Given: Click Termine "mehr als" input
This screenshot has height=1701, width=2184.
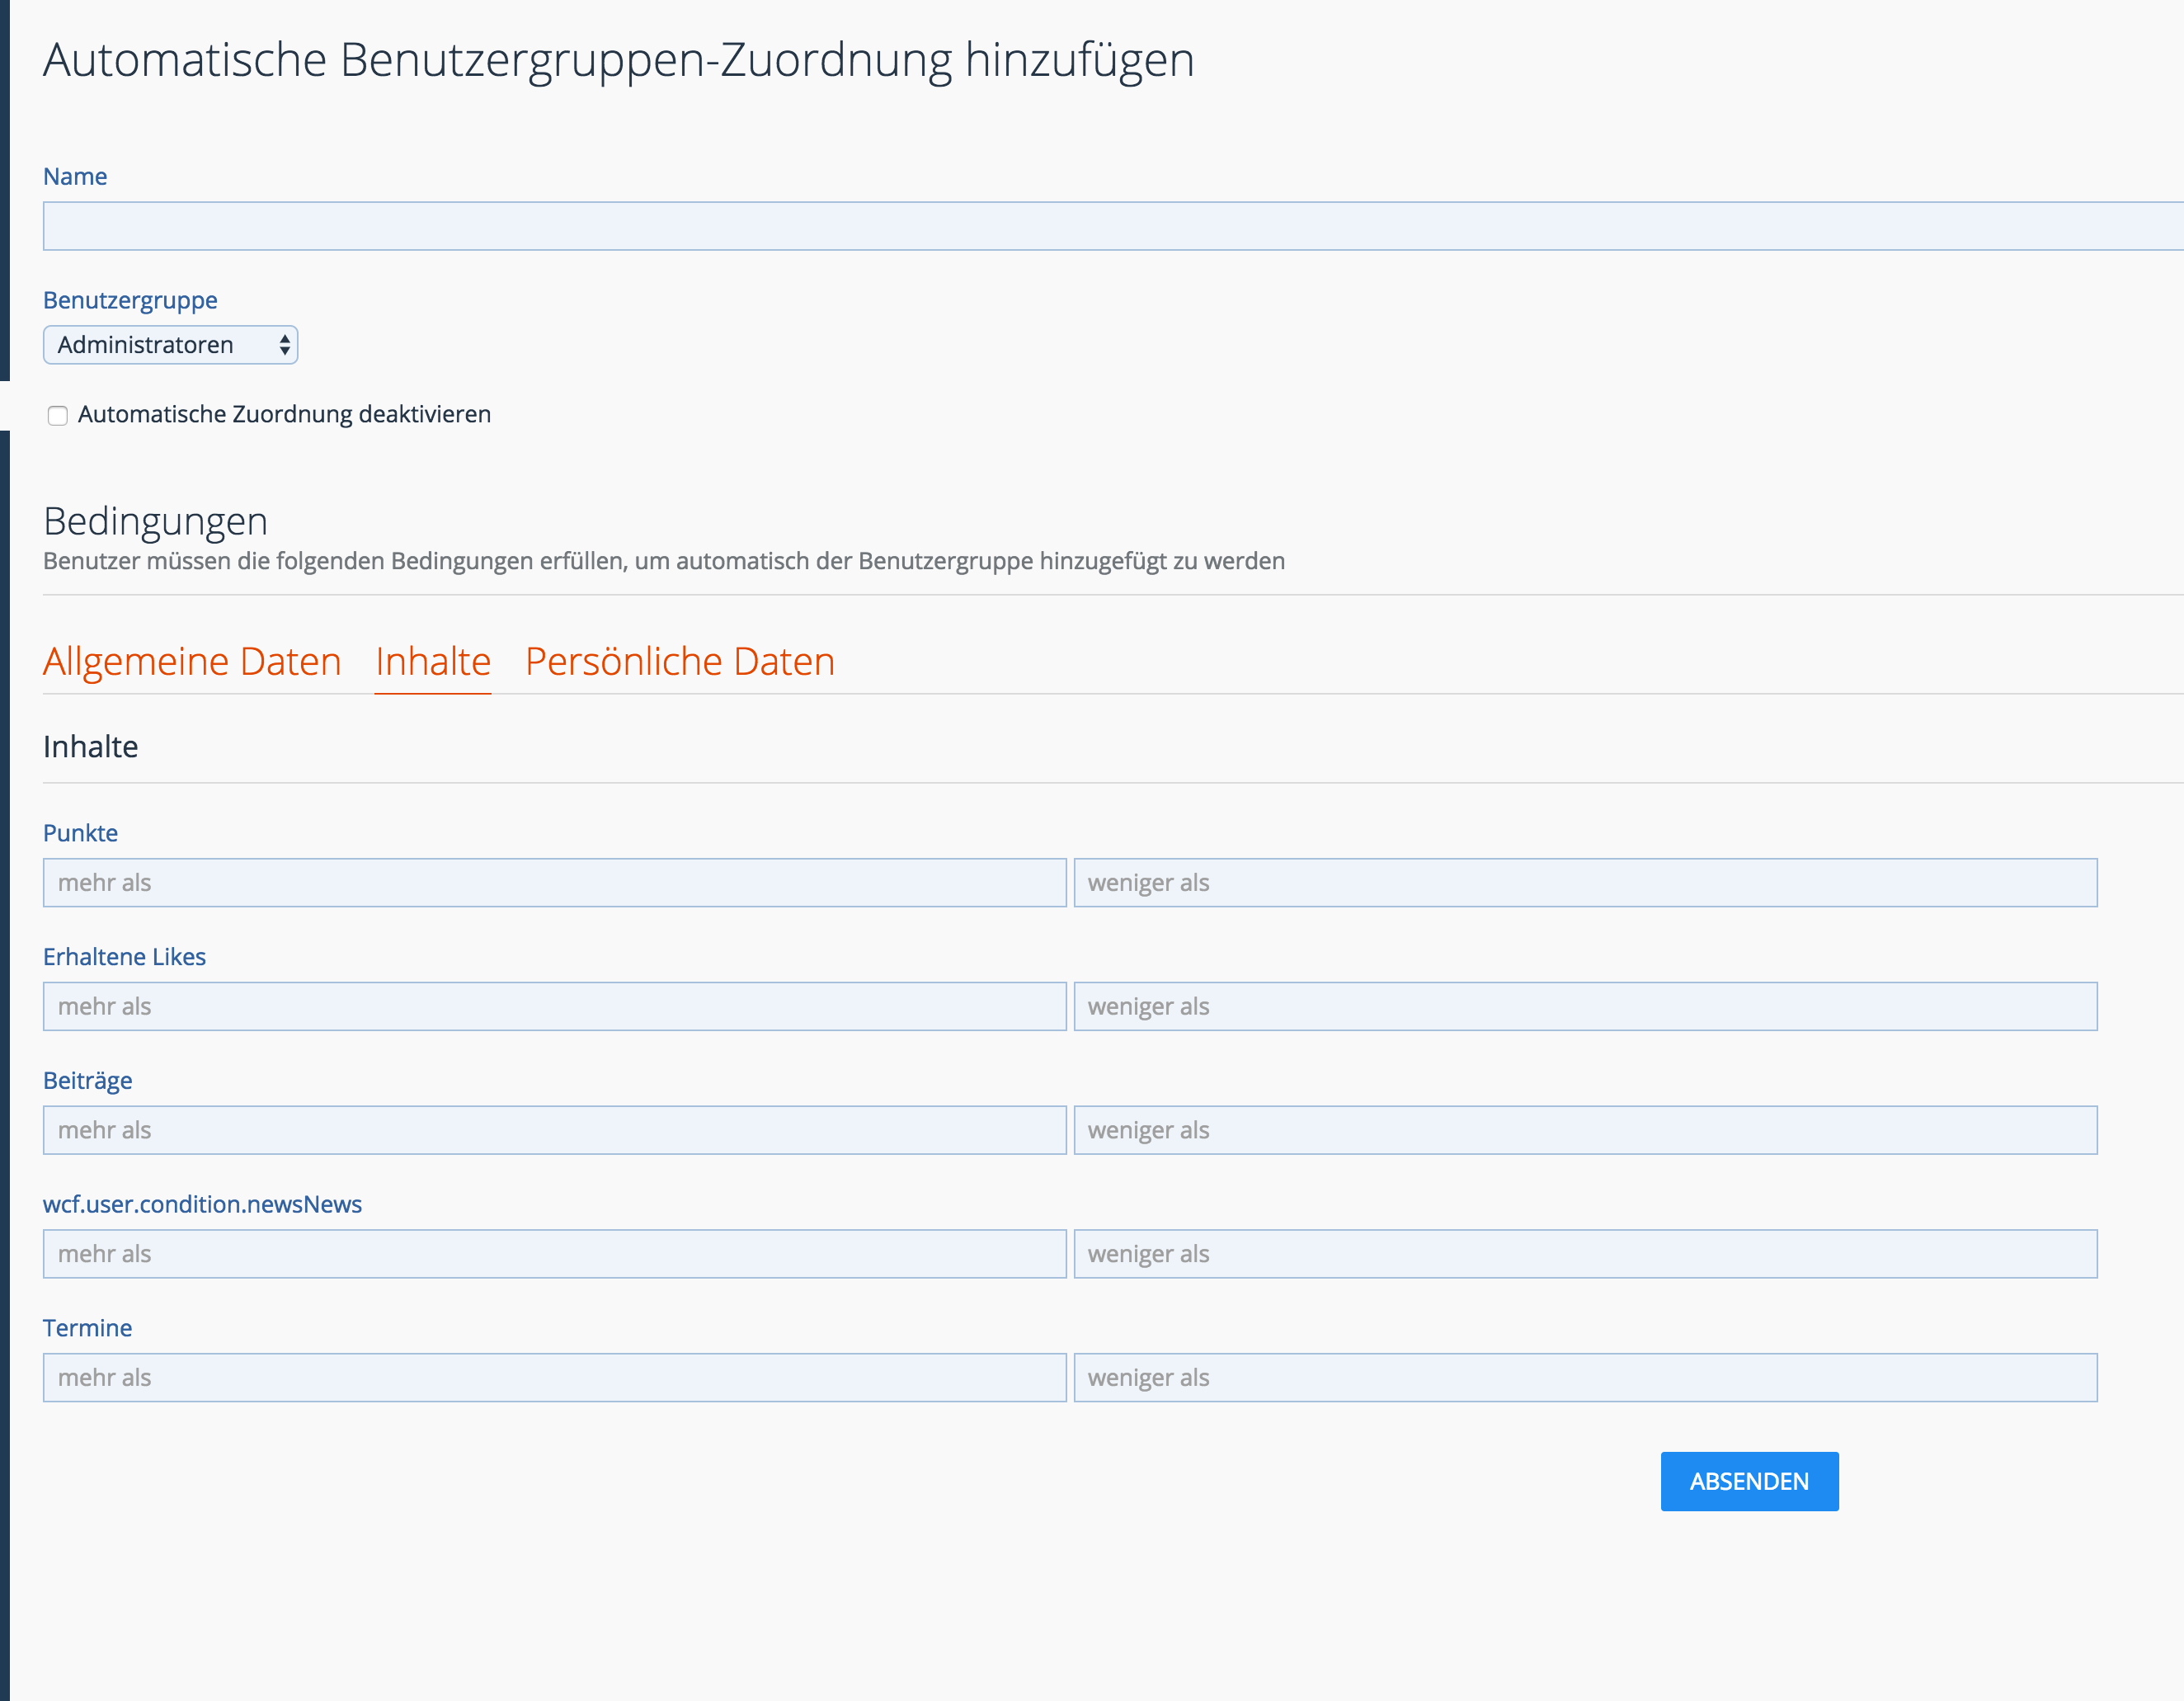Looking at the screenshot, I should (554, 1378).
